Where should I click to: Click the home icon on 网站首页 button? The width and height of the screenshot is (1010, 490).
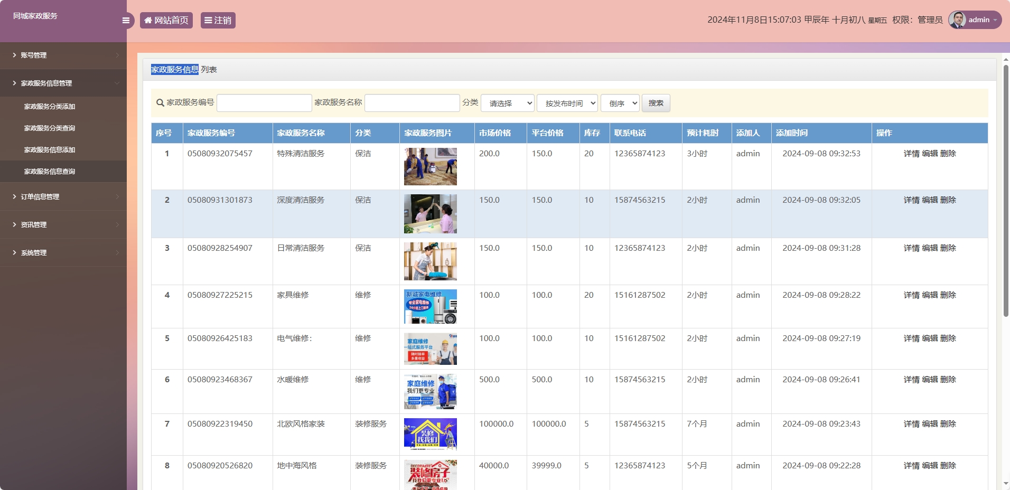147,20
